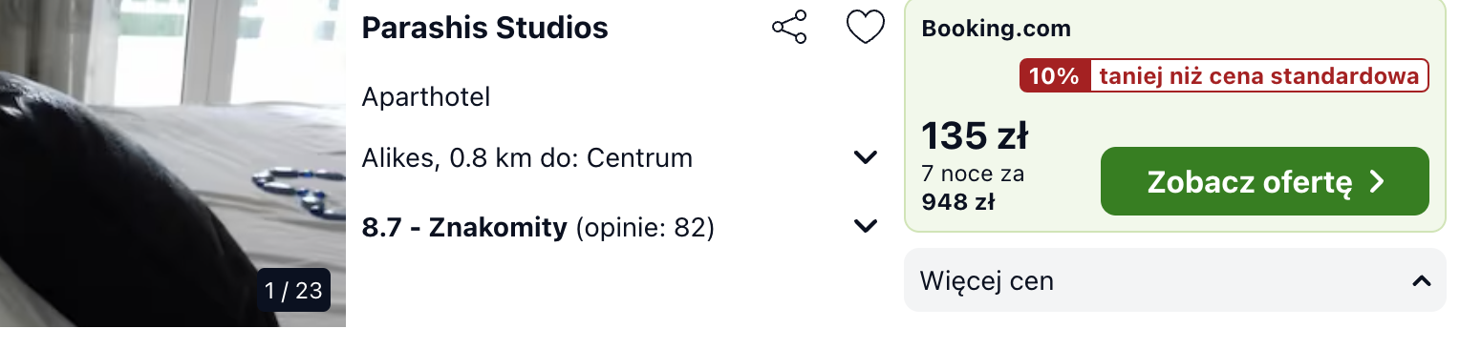The width and height of the screenshot is (1460, 349).
Task: Open the reviews text opinie: 82
Action: (645, 228)
